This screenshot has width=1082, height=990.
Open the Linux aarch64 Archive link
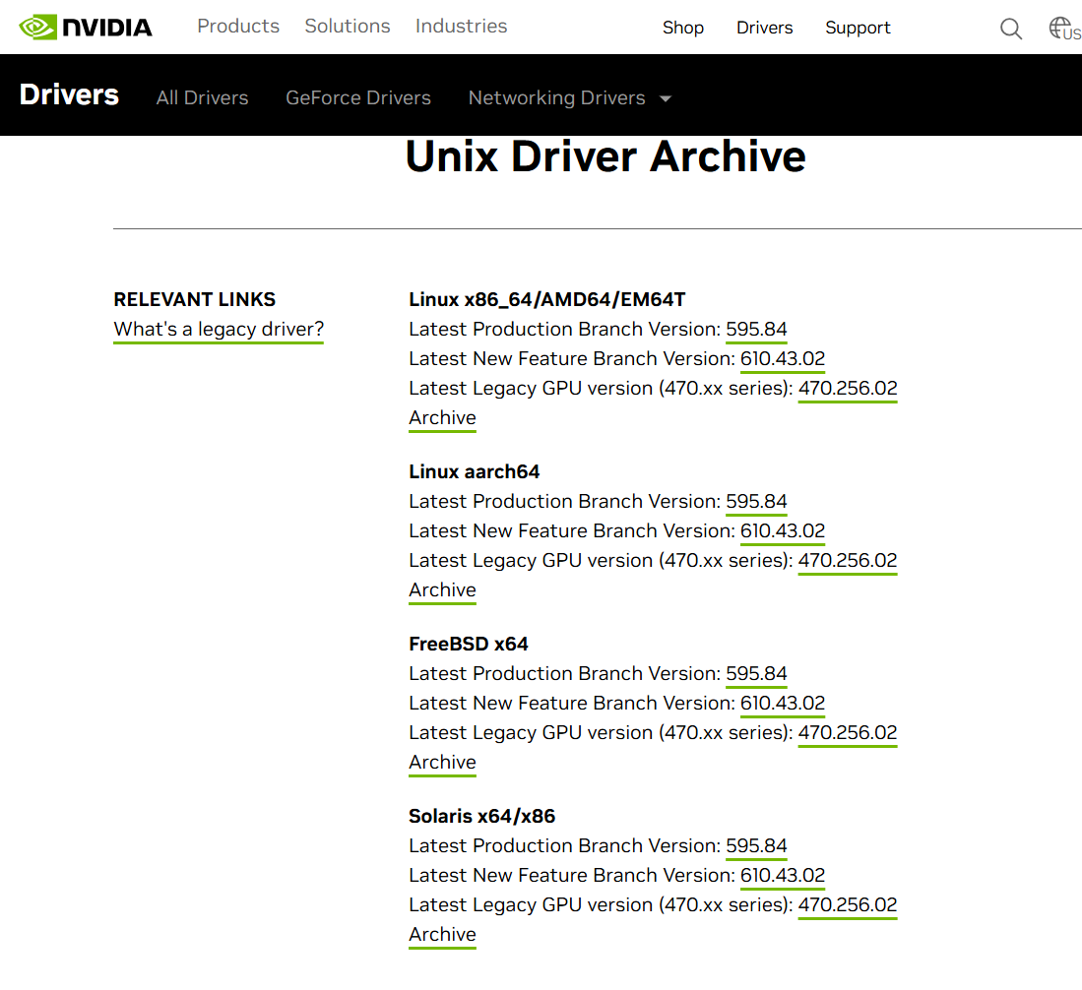click(x=442, y=589)
